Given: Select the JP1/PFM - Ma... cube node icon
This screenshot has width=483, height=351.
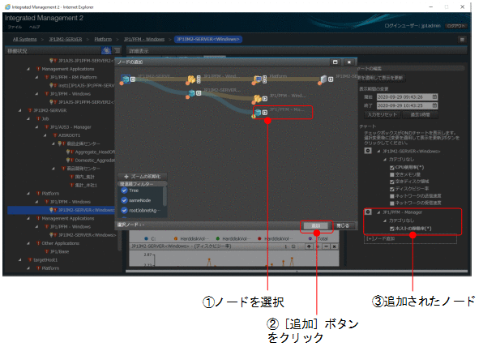Looking at the screenshot, I should click(x=258, y=113).
